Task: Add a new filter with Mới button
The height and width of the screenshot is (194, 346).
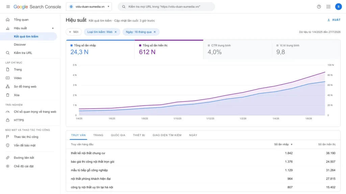Action: [x=74, y=32]
